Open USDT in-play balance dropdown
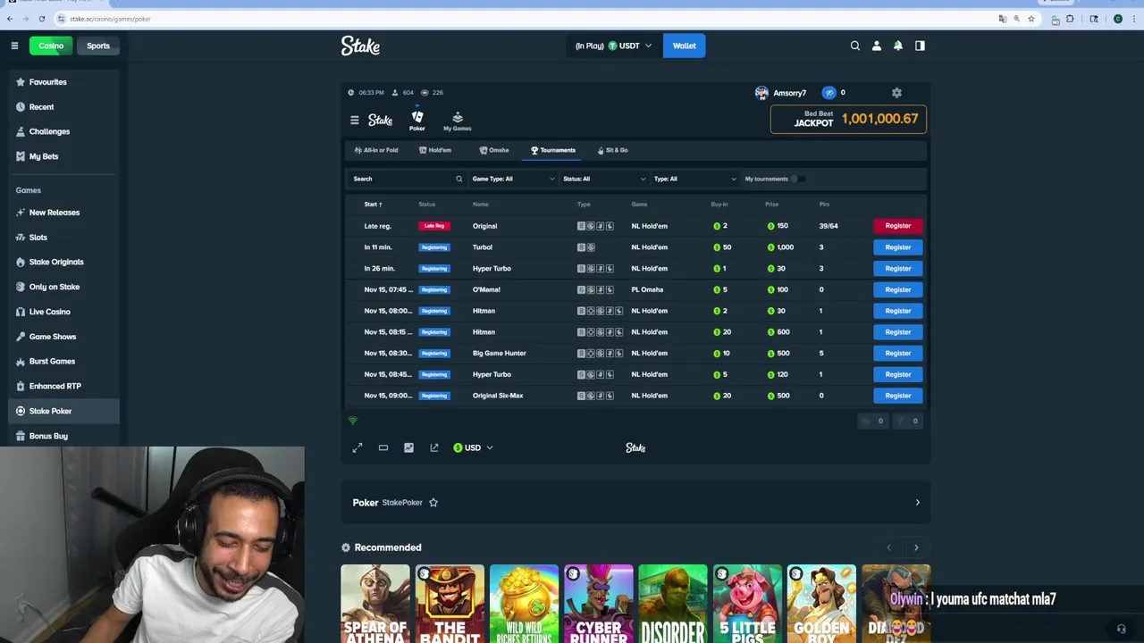The height and width of the screenshot is (643, 1144). pyautogui.click(x=614, y=46)
